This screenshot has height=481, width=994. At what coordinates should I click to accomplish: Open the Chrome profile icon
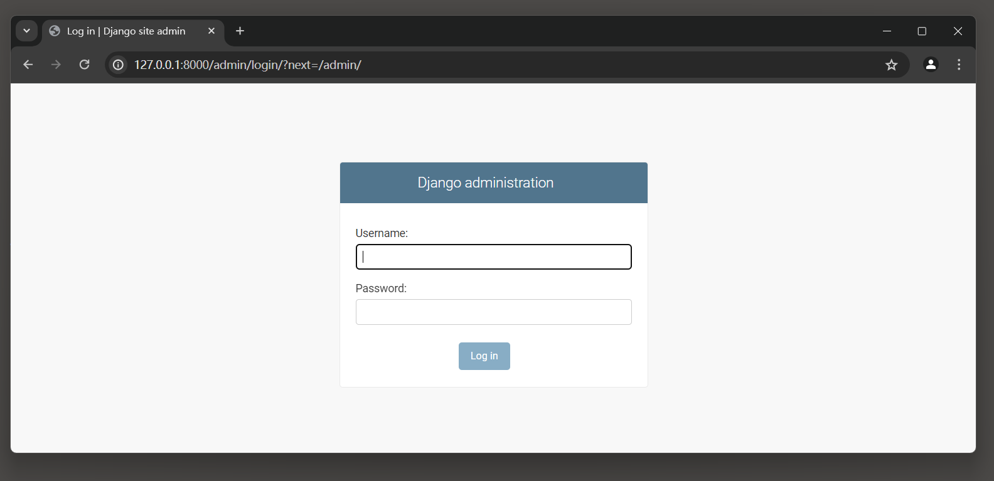click(x=931, y=65)
